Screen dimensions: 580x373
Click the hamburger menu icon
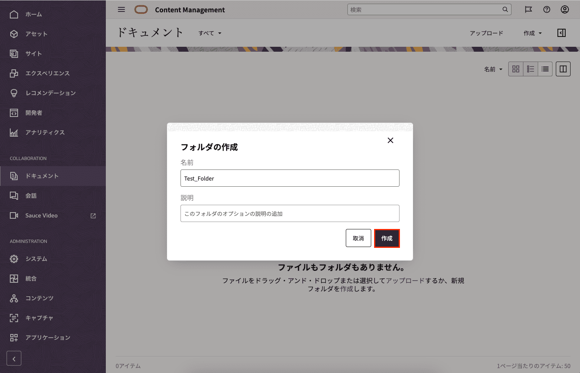click(121, 9)
